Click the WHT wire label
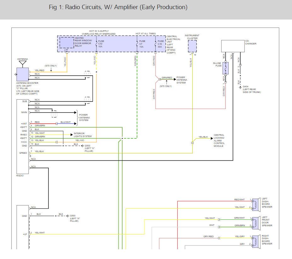This screenshot has height=259, width=292. pos(212,225)
